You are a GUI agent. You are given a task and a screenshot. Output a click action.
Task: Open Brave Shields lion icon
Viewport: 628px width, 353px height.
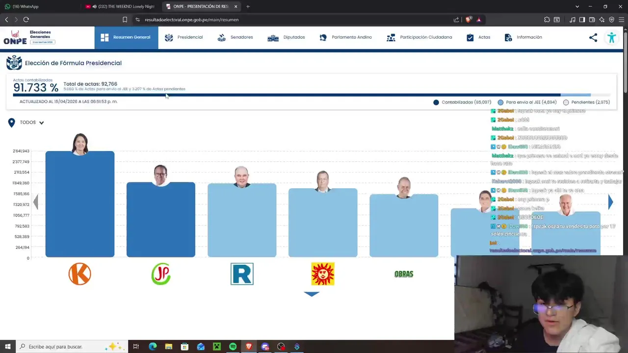tap(469, 20)
